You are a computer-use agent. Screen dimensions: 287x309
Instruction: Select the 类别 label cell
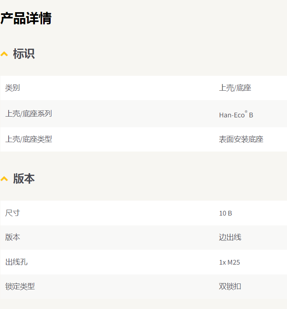(13, 88)
